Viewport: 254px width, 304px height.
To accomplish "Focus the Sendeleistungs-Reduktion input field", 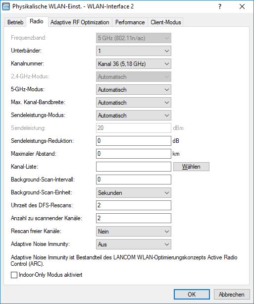I will click(134, 141).
